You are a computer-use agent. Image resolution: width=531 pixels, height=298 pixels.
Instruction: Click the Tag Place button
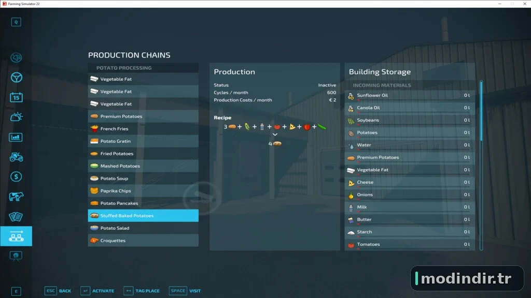coord(142,291)
